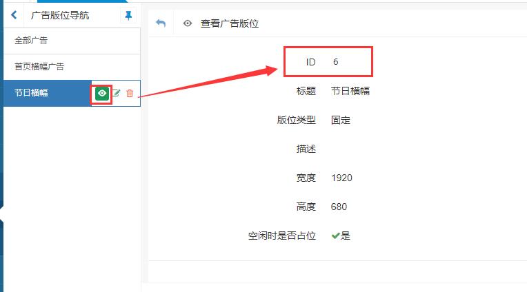Collapse the ad position navigation panel chevron
Viewport: 527px width, 292px height.
click(x=14, y=15)
